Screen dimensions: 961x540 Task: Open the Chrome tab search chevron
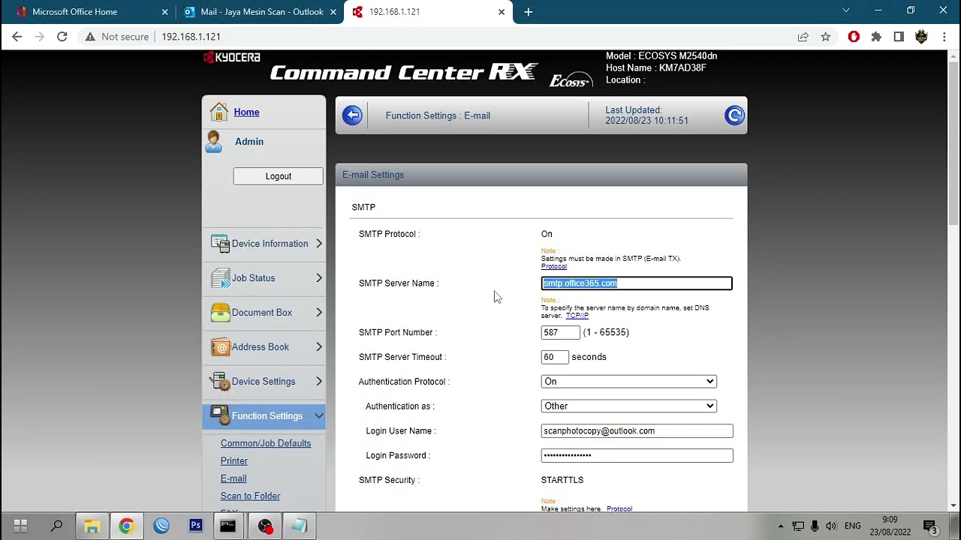pos(846,10)
